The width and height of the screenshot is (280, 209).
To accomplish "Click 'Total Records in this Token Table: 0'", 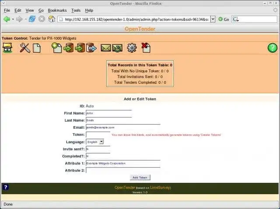I will tap(140, 65).
